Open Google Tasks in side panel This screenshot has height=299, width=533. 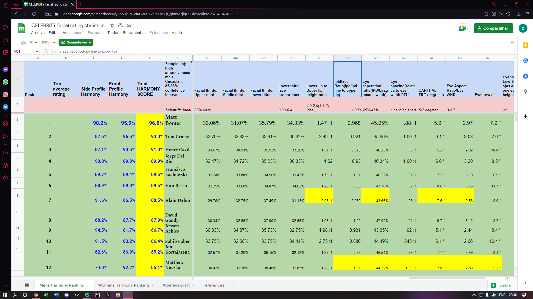point(525,61)
